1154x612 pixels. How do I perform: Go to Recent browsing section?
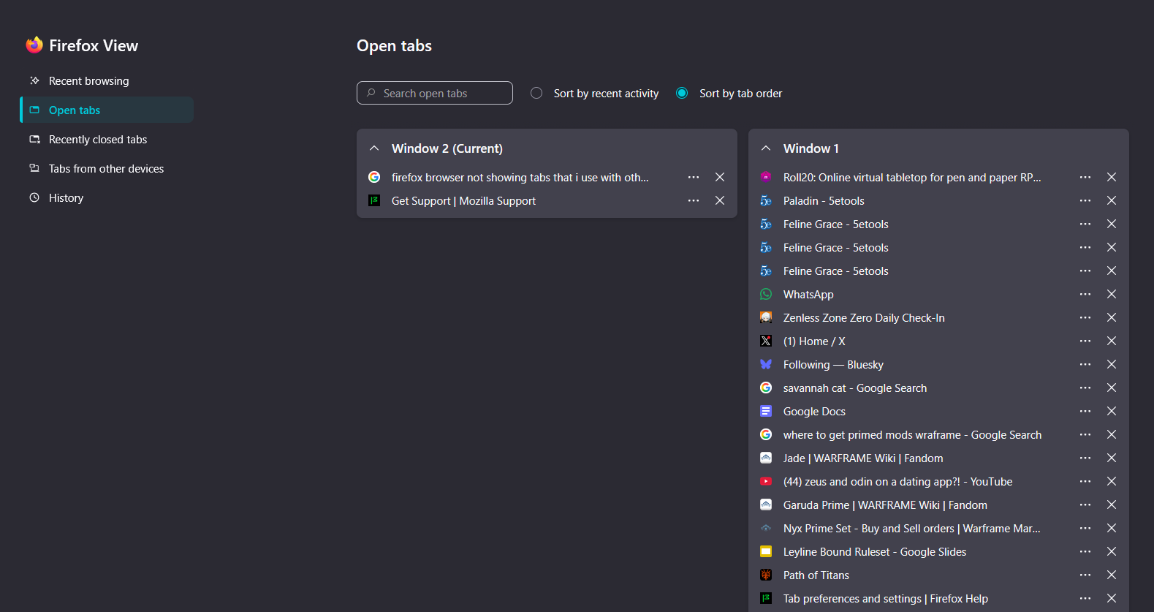point(88,81)
